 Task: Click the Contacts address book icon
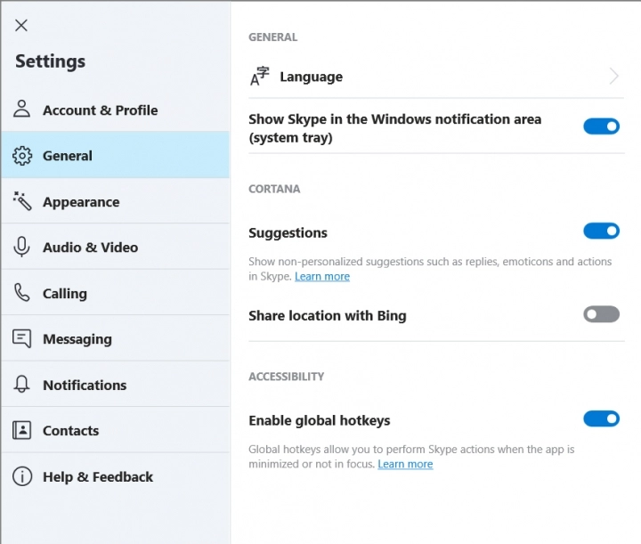[21, 430]
